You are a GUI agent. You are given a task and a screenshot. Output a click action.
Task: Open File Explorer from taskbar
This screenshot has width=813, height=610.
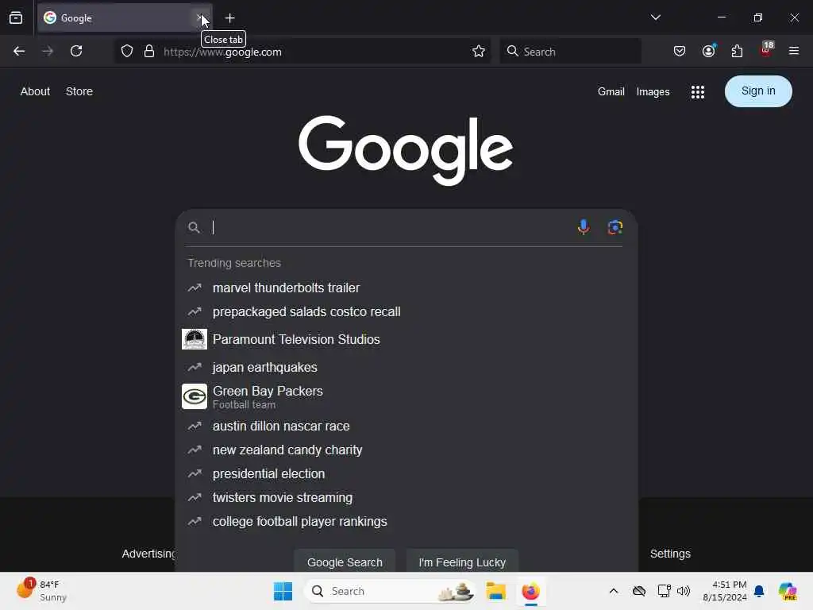pyautogui.click(x=495, y=591)
